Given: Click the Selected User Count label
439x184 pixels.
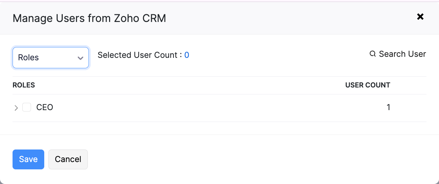Looking at the screenshot, I should pos(140,55).
